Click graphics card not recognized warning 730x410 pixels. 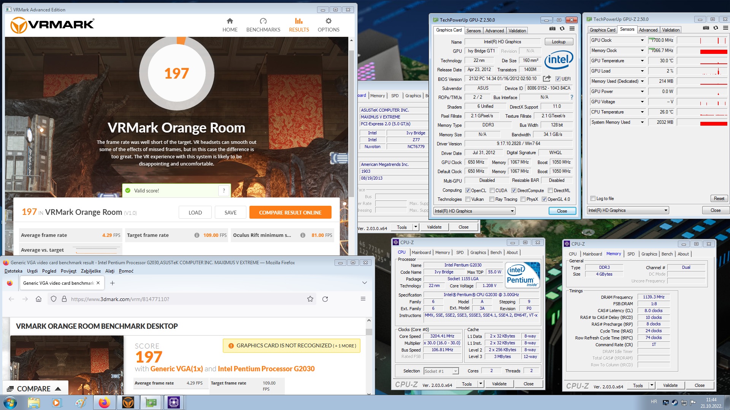(292, 346)
